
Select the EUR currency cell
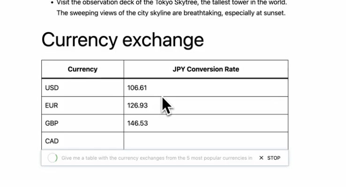pos(83,105)
